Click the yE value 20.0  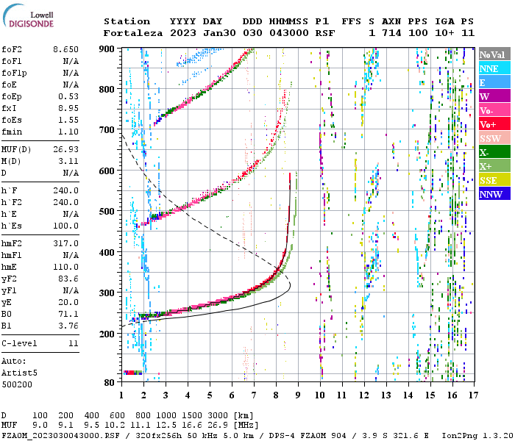click(x=68, y=302)
